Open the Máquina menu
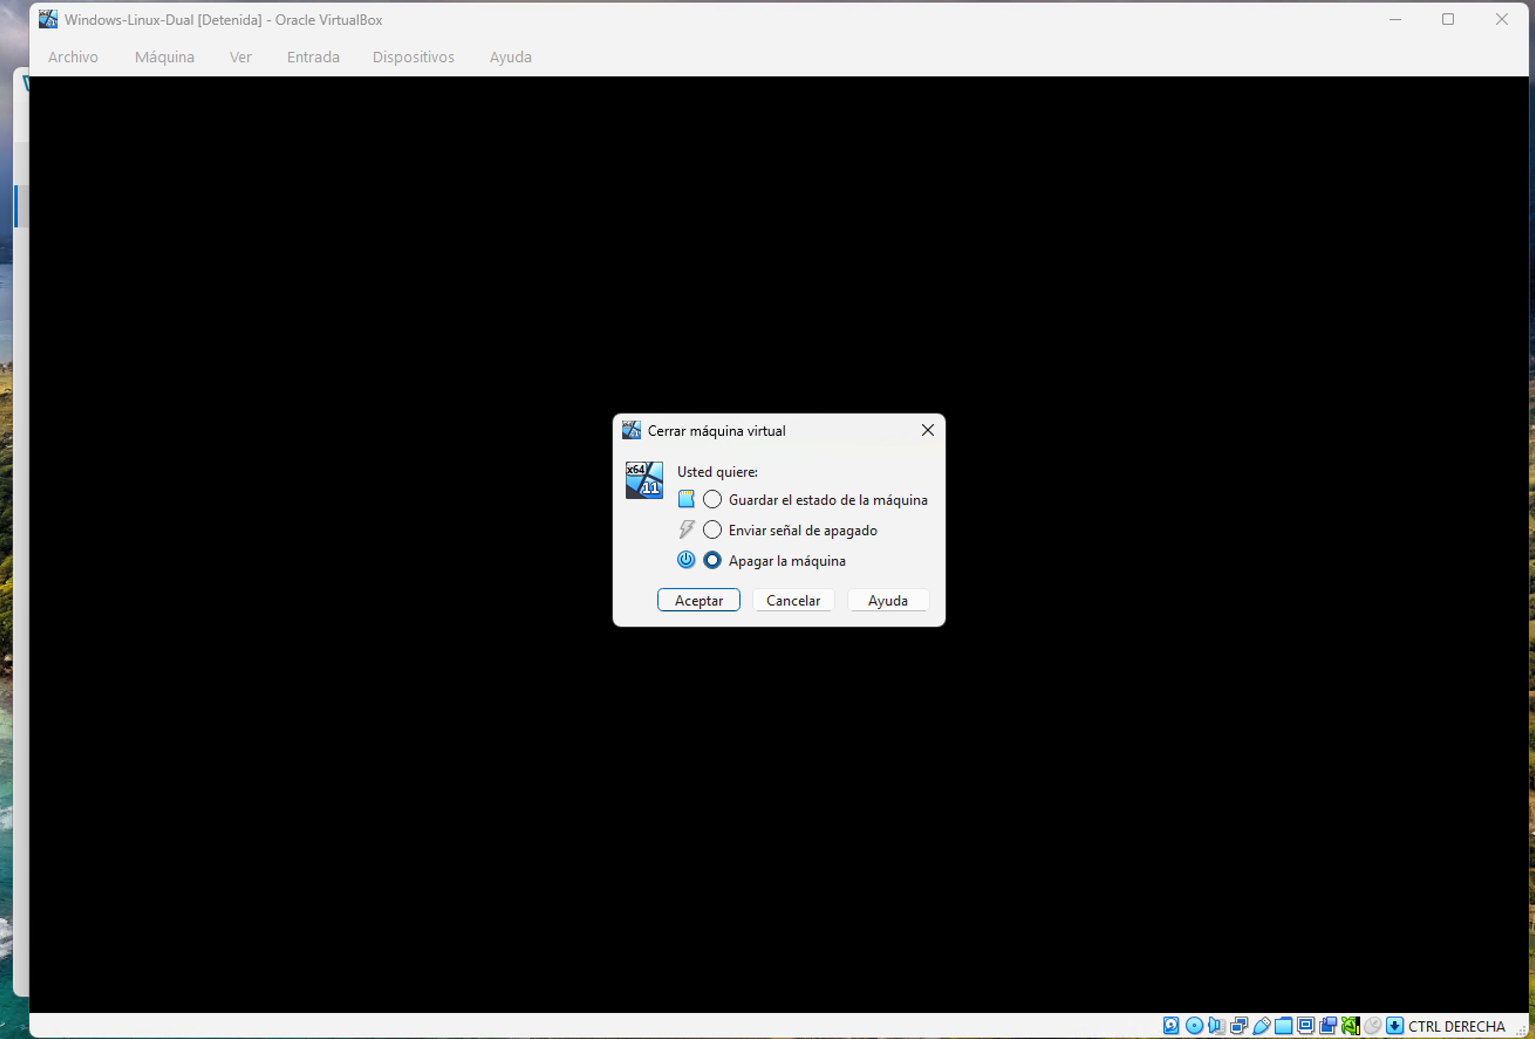The width and height of the screenshot is (1535, 1039). pyautogui.click(x=165, y=57)
